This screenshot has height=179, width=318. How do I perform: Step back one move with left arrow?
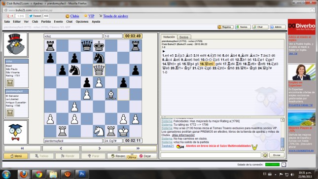pyautogui.click(x=61, y=148)
